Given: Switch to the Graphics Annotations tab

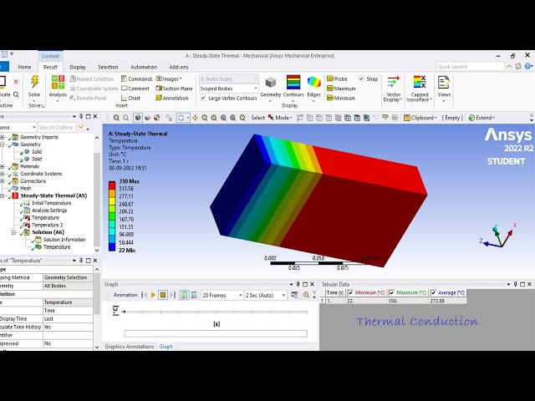Looking at the screenshot, I should point(130,347).
